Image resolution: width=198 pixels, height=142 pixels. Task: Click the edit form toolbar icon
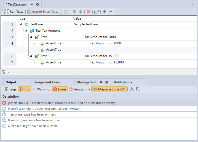pos(97,12)
